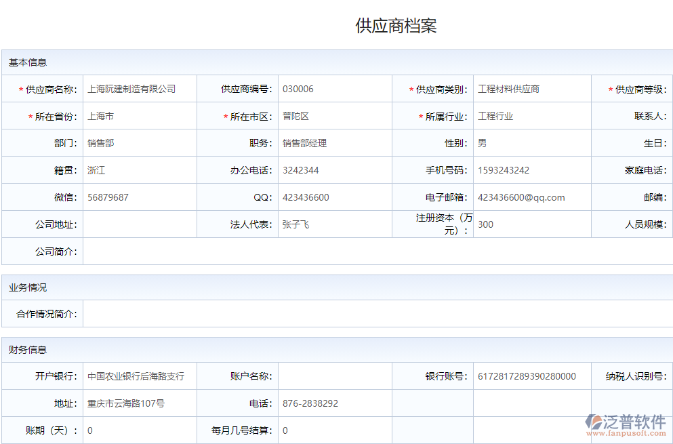Click the 供应商名称 field with 上海阮建制造有限公司
Image resolution: width=673 pixels, height=444 pixels.
(140, 89)
